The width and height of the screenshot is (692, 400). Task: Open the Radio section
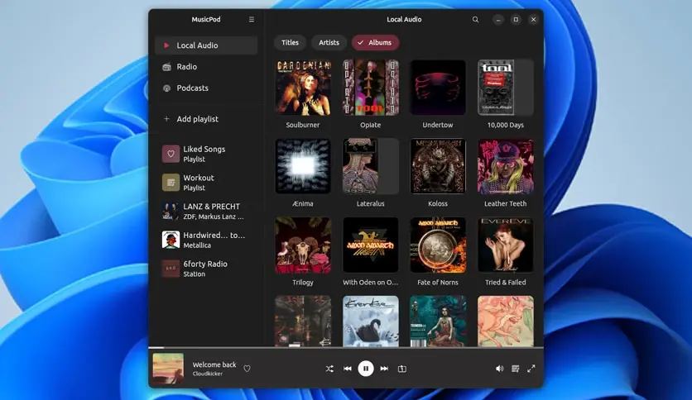click(206, 66)
